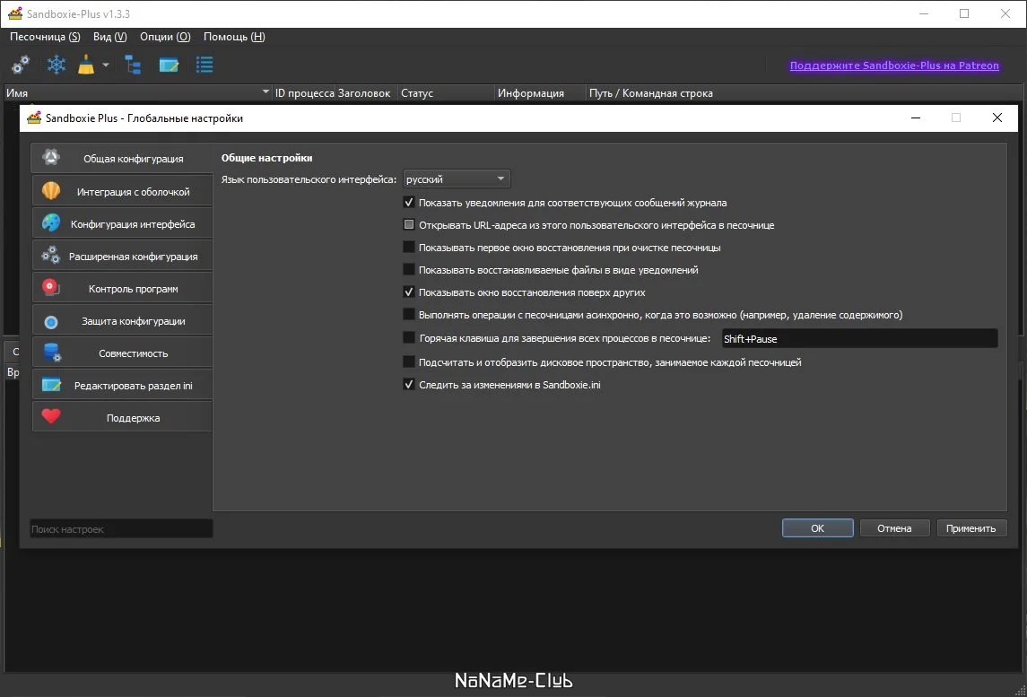Select the Общая конфигурация tab
The width and height of the screenshot is (1027, 697).
pyautogui.click(x=122, y=159)
